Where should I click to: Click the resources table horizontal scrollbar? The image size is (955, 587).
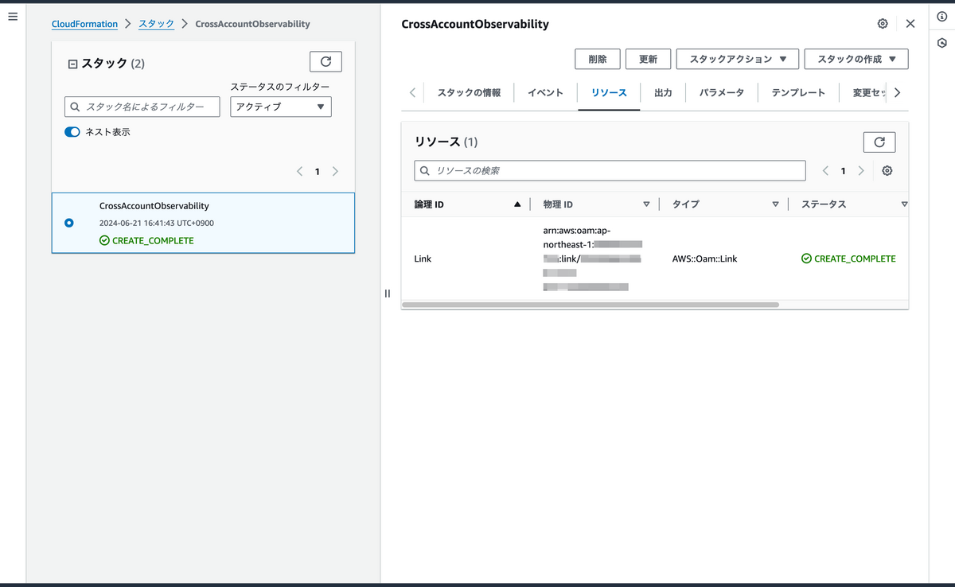click(591, 305)
